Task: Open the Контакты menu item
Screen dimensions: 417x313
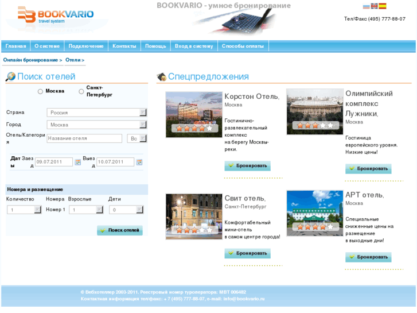Action: click(x=124, y=46)
